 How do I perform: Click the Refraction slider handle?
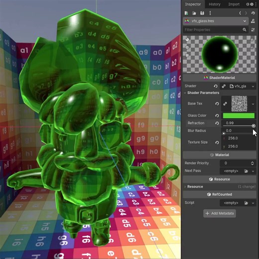point(254,126)
